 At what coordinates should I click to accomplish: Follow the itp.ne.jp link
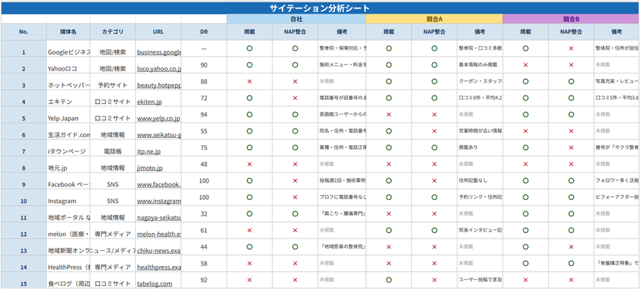click(x=149, y=152)
